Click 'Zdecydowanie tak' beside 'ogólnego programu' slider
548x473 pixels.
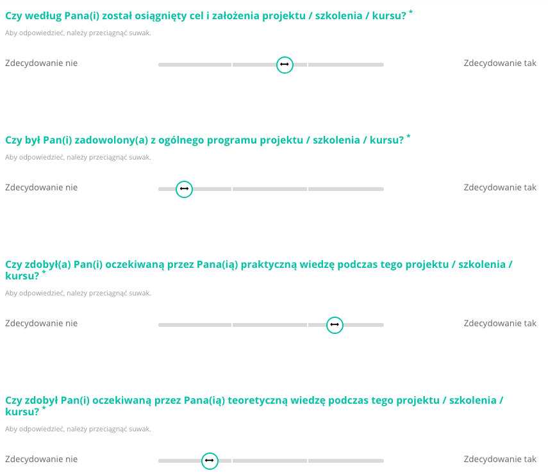coord(500,188)
